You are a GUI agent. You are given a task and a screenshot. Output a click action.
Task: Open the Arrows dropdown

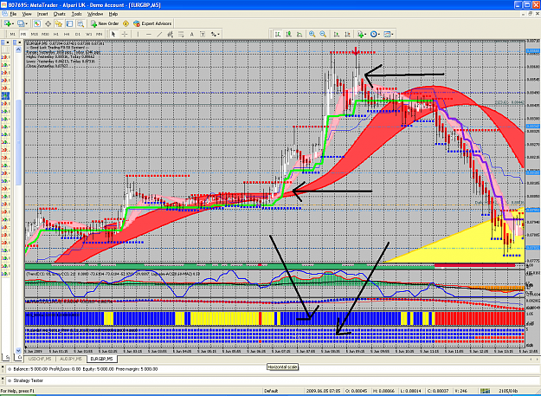click(x=216, y=34)
